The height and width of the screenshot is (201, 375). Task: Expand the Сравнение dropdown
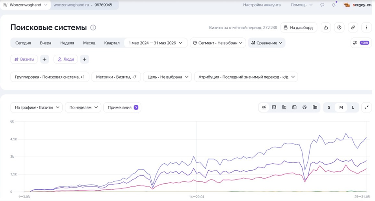tap(267, 43)
